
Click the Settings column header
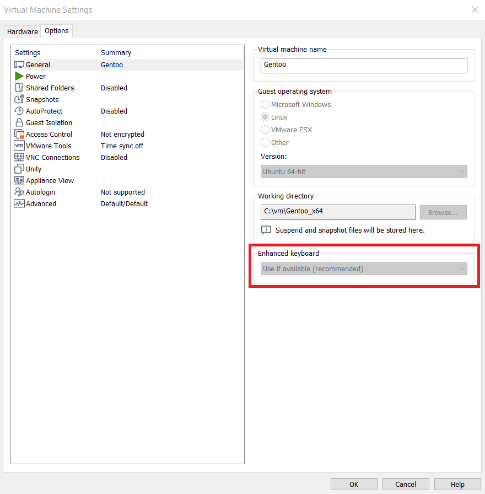click(54, 52)
